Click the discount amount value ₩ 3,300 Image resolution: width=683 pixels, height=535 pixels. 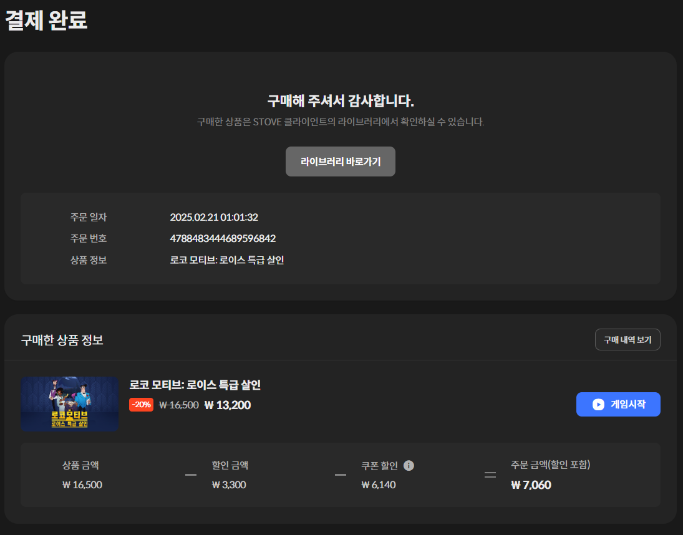click(229, 485)
